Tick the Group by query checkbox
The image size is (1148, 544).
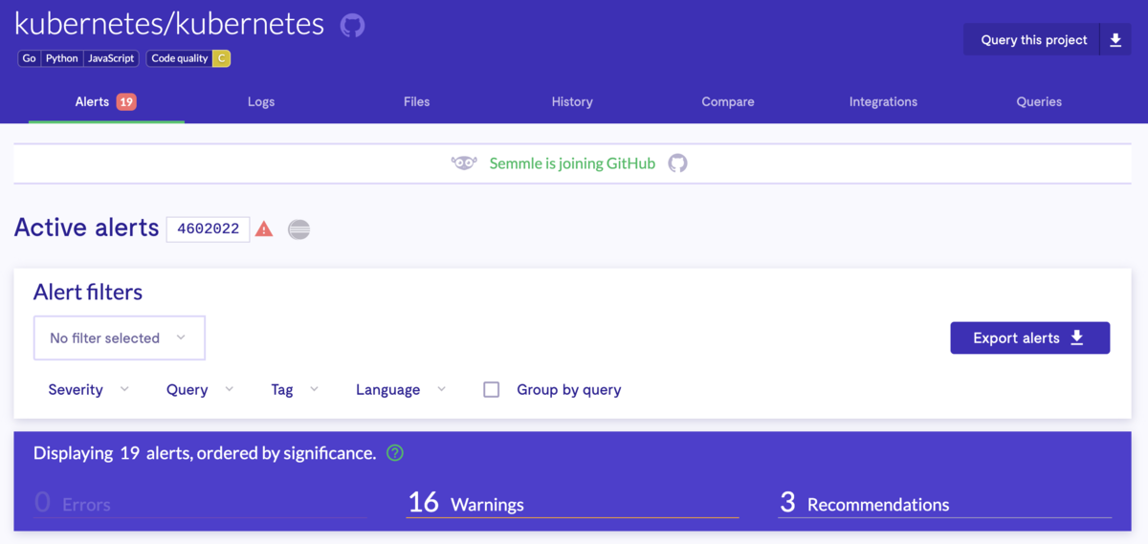[x=492, y=389]
